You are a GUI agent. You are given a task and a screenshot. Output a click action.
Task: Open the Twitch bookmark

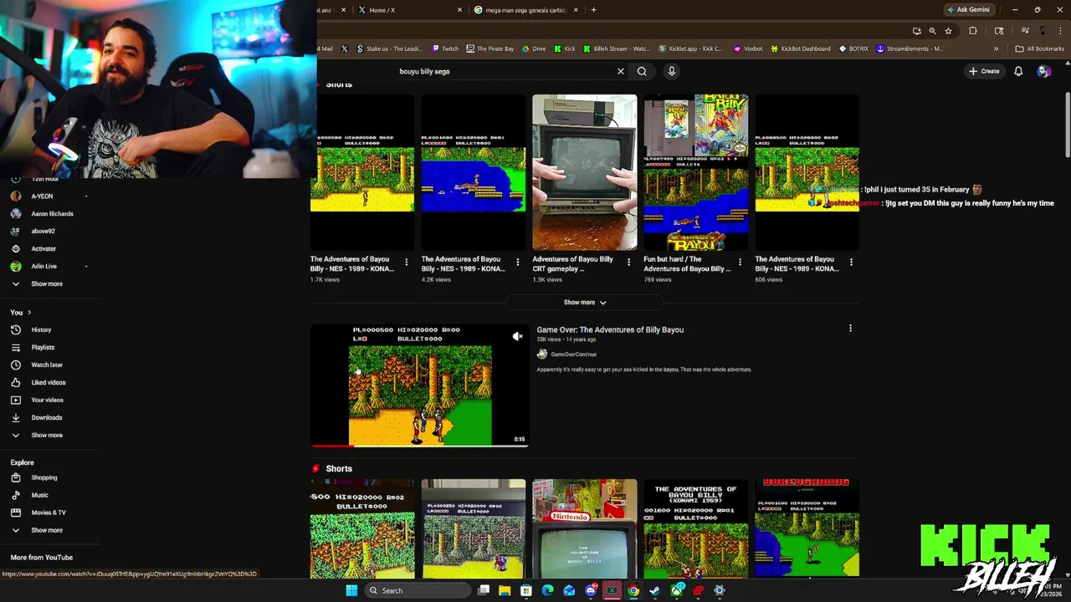coord(445,48)
